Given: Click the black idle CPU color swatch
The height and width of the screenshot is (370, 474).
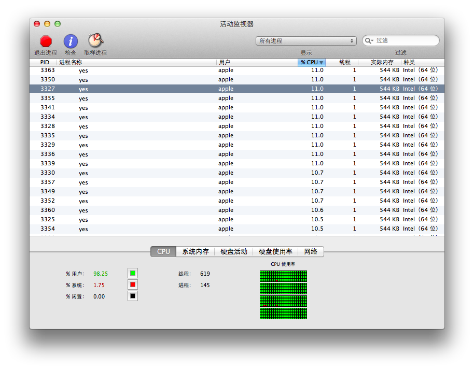Looking at the screenshot, I should 133,296.
